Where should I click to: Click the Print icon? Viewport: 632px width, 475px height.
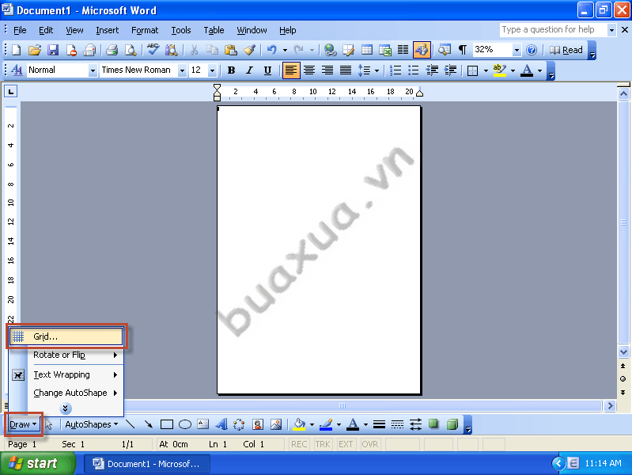112,50
